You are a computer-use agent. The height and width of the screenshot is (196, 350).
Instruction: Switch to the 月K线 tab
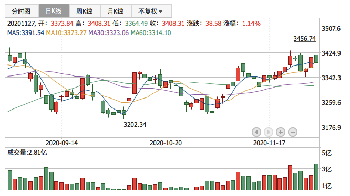click(x=116, y=11)
